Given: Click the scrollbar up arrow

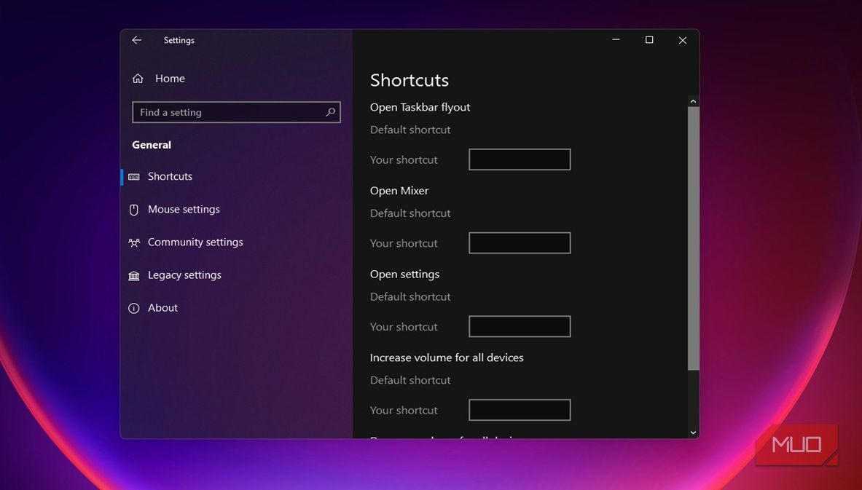Looking at the screenshot, I should coord(693,101).
